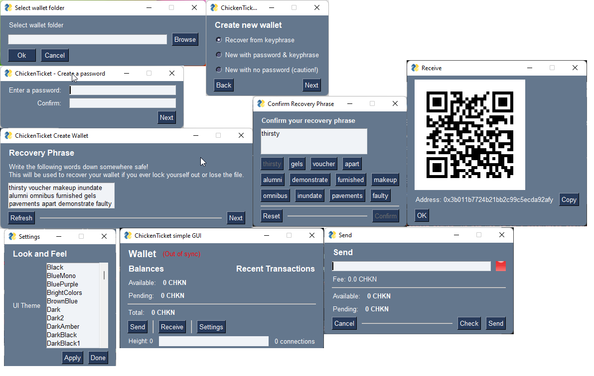Viewport: 594px width, 376px height.
Task: Select New with password & keyphrase option
Action: point(268,55)
